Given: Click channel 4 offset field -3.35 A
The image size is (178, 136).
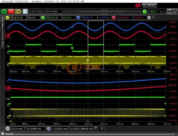Looking at the screenshot, I should pos(140,17).
